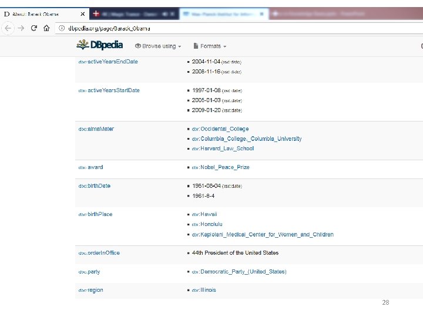
Task: Open the dbo:activeYearsStartDate property link
Action: (x=109, y=90)
